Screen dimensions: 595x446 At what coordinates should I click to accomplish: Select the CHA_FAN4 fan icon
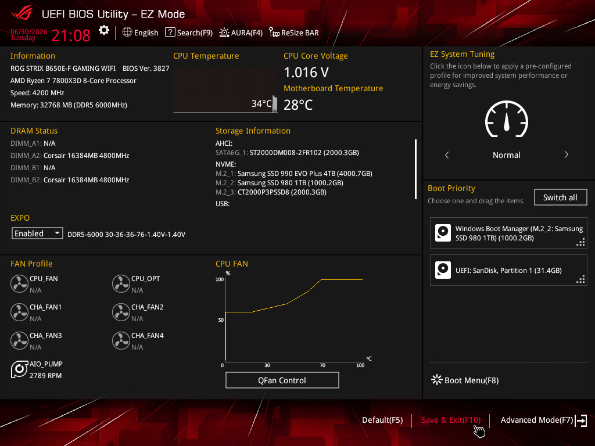(x=121, y=340)
